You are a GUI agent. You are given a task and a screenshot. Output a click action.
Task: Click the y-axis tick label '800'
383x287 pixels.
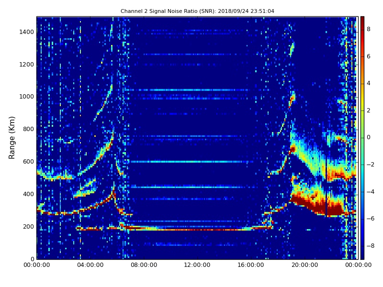[28, 129]
